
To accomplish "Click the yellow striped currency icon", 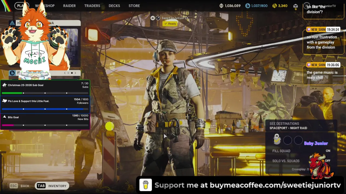I will [275, 6].
